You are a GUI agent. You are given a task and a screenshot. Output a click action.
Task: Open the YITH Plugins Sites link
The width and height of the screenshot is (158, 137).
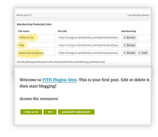pyautogui.click(x=59, y=80)
